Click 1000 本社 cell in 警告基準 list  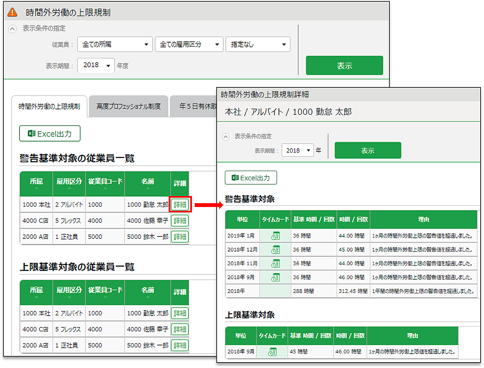36,205
